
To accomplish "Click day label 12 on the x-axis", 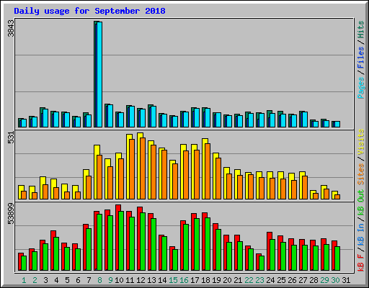I will point(141,280).
